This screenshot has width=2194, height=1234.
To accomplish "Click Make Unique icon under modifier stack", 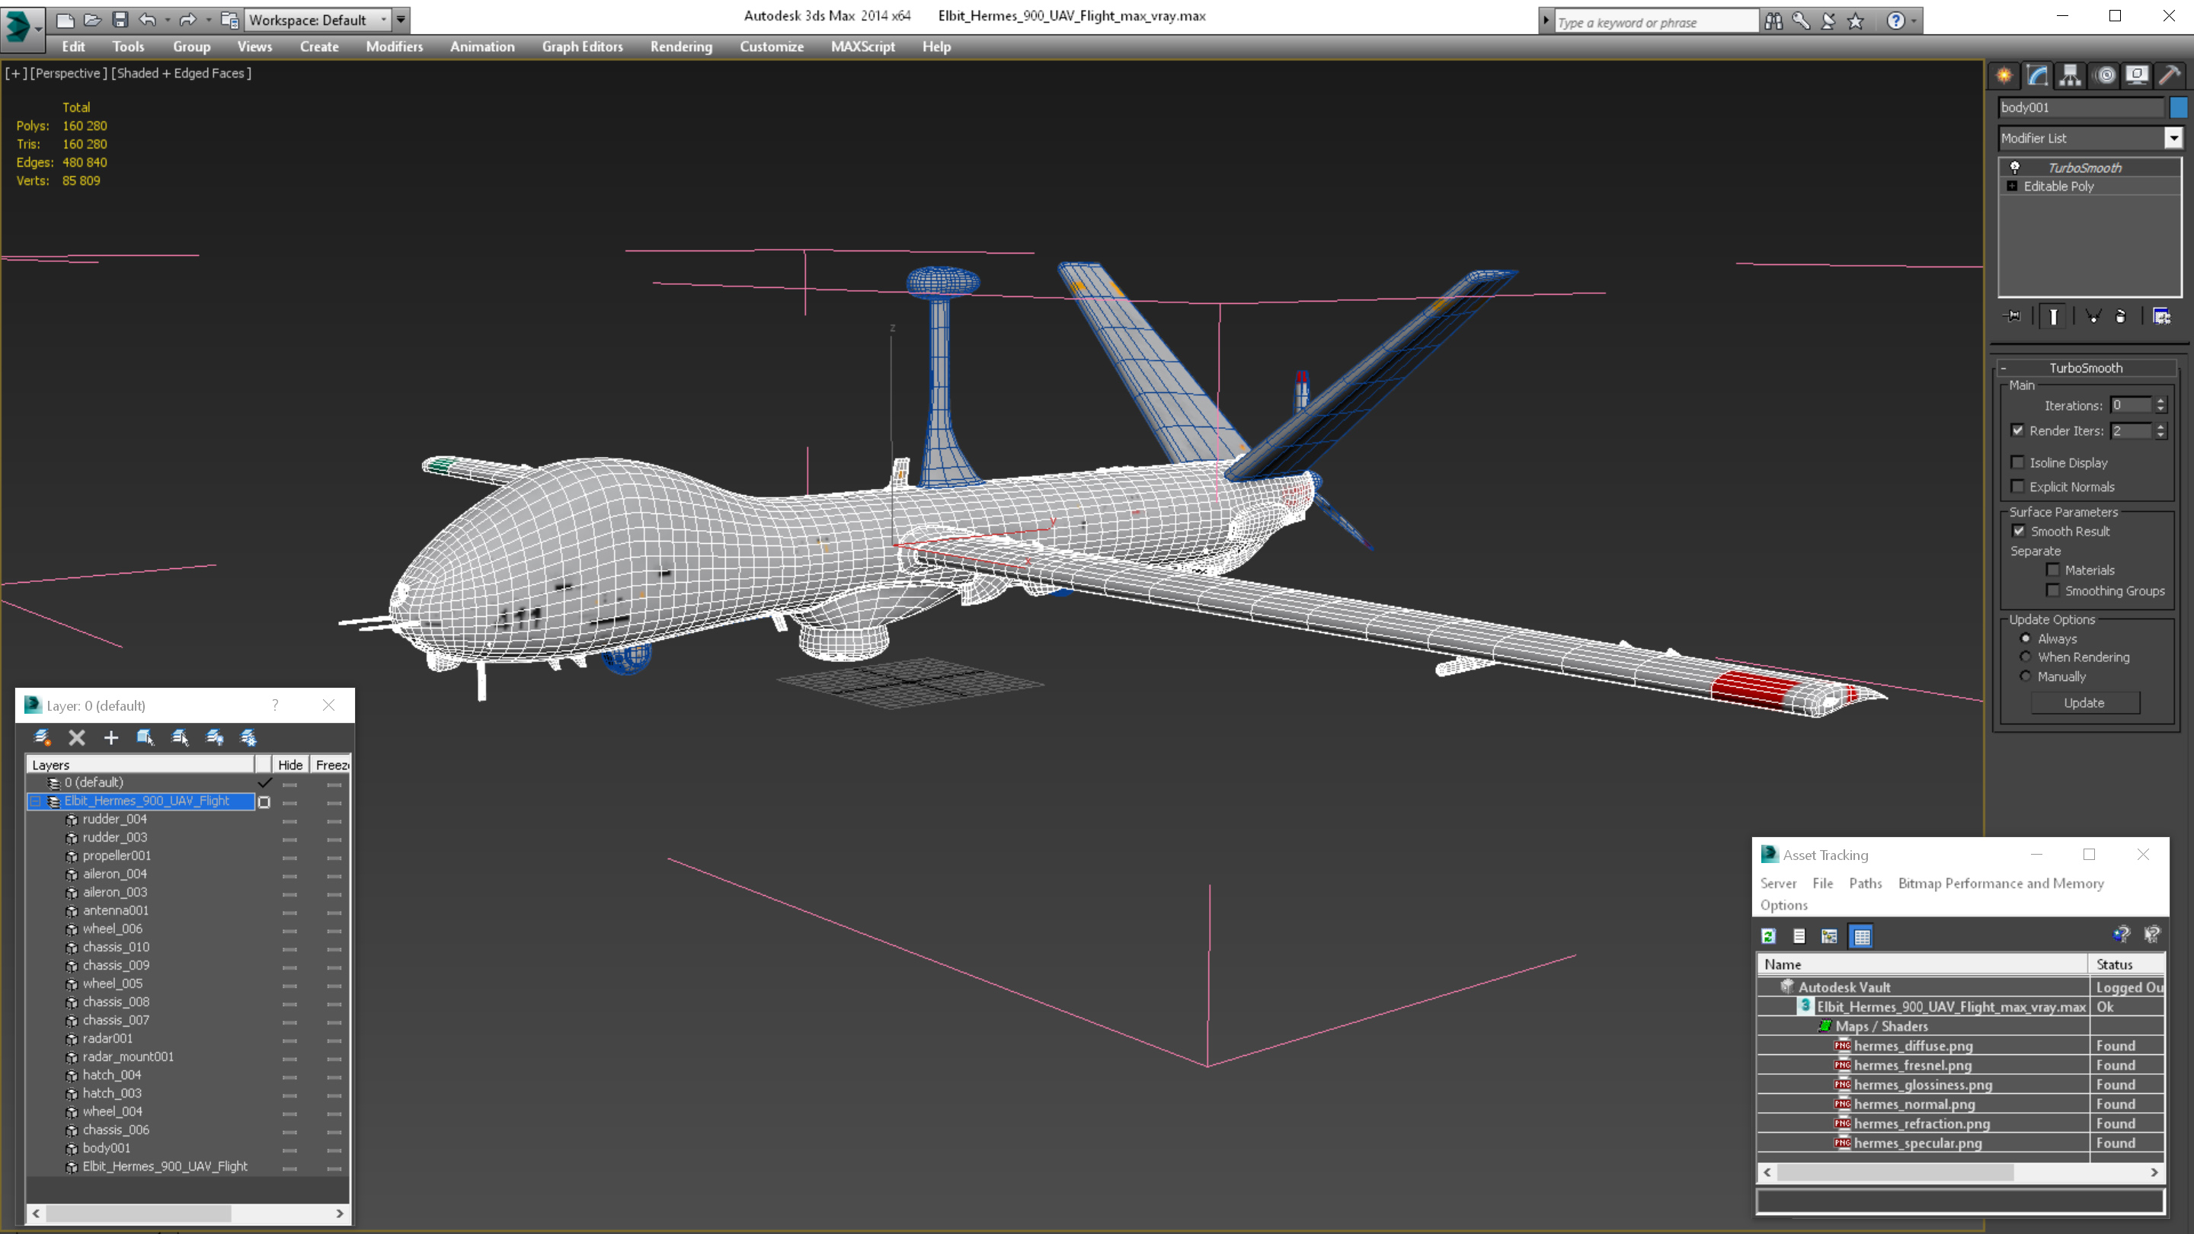I will click(x=2093, y=316).
